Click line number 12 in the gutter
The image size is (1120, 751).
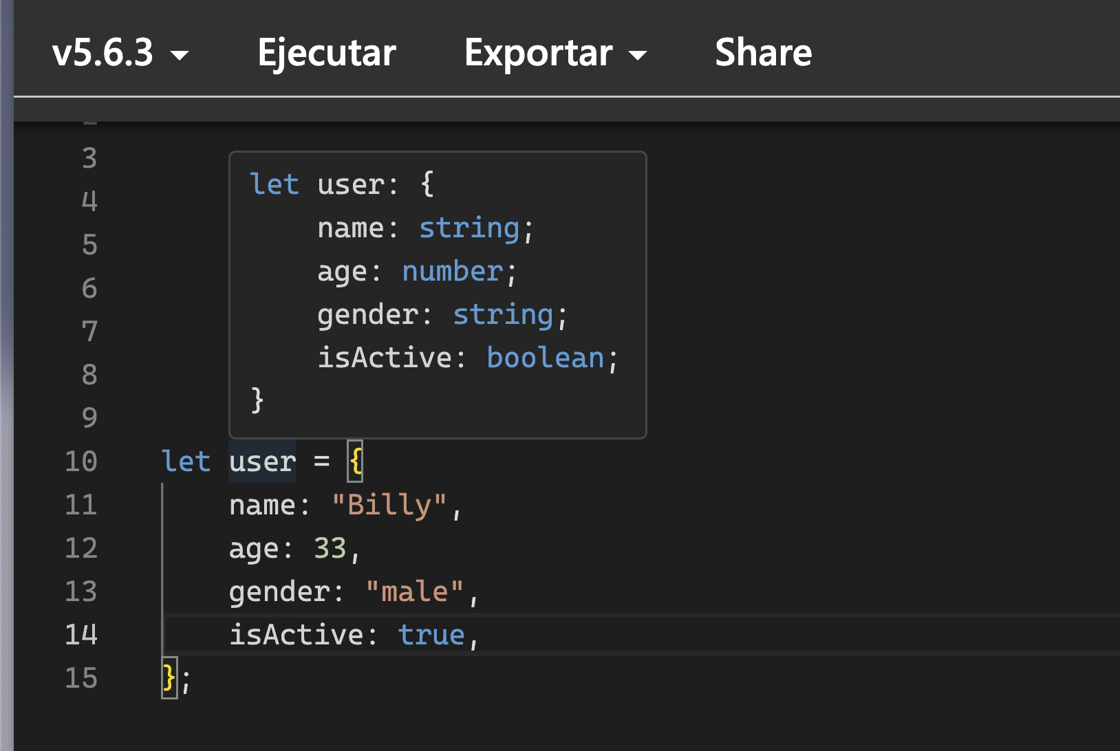pos(81,548)
